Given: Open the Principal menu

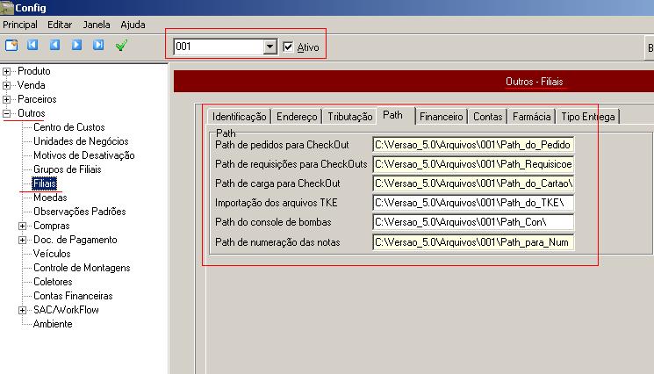Looking at the screenshot, I should point(20,25).
